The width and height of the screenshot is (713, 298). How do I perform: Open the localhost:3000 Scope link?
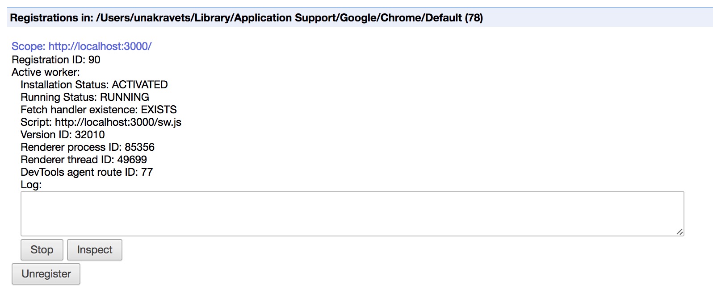pos(81,46)
